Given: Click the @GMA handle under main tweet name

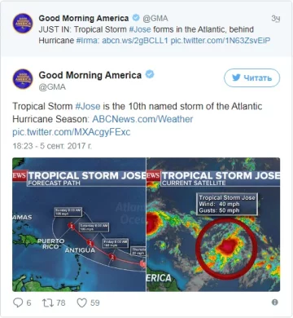Looking at the screenshot, I should pyautogui.click(x=52, y=87).
